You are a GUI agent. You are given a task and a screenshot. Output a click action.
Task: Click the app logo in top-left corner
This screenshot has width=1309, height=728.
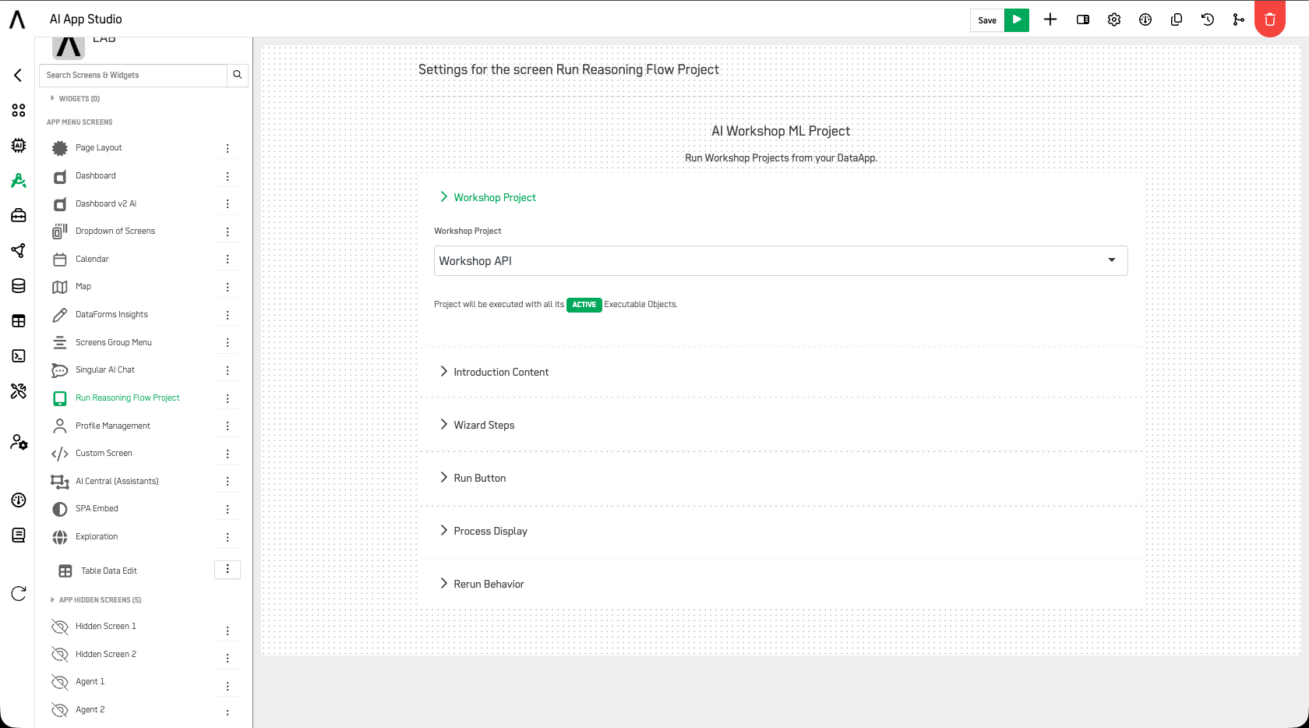point(17,19)
